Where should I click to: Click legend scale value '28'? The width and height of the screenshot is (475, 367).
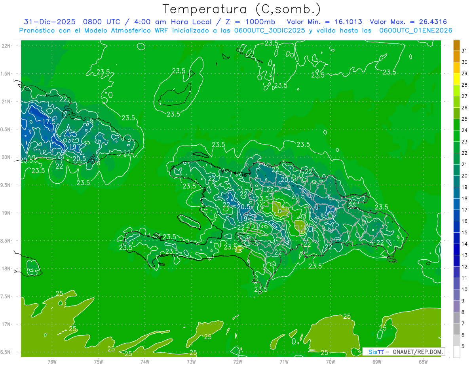tap(464, 85)
